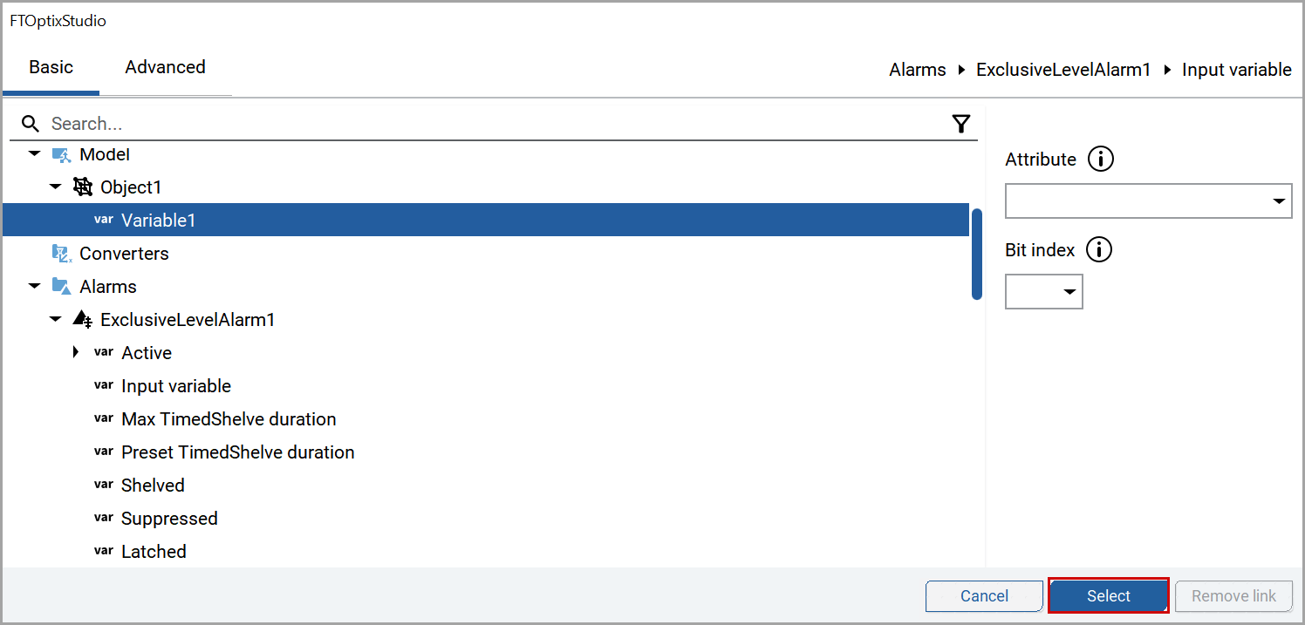Switch to the Advanced tab
This screenshot has height=625, width=1305.
[x=165, y=67]
